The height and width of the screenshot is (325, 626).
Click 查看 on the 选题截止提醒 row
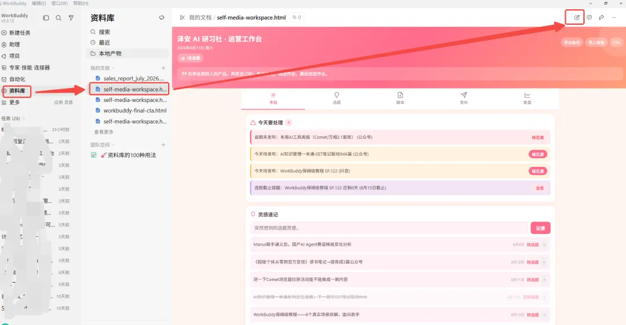pyautogui.click(x=540, y=188)
